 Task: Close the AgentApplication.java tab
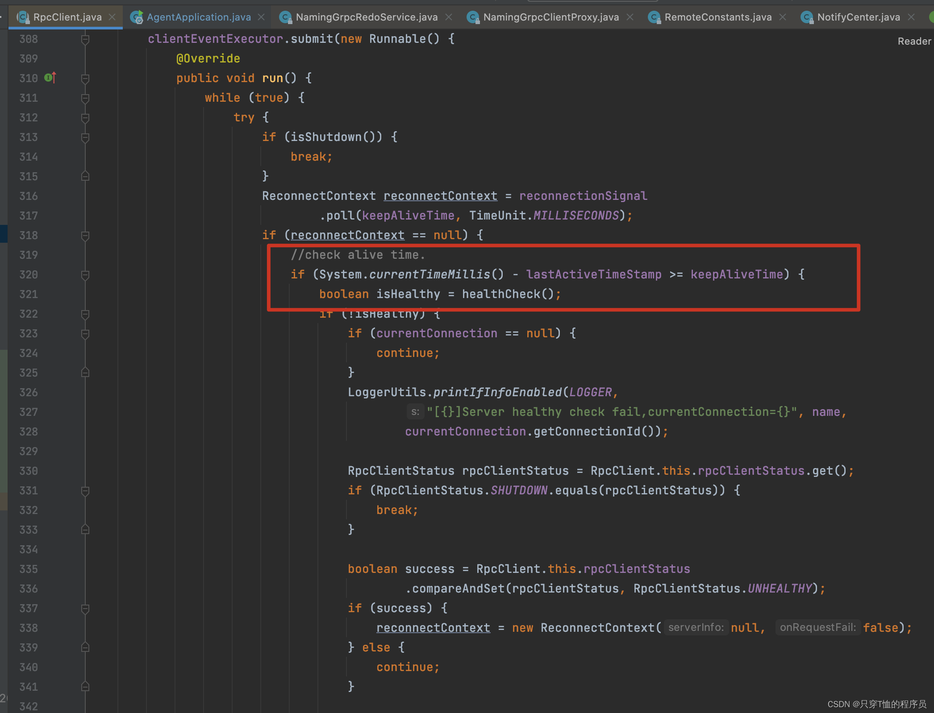[x=262, y=17]
